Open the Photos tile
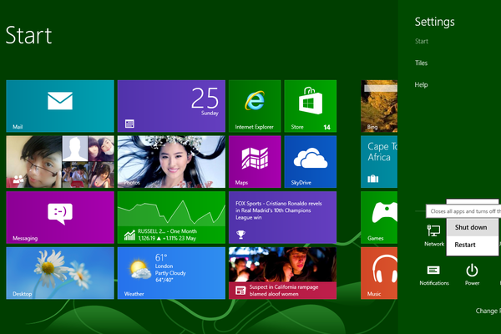The image size is (501, 334). [x=171, y=162]
